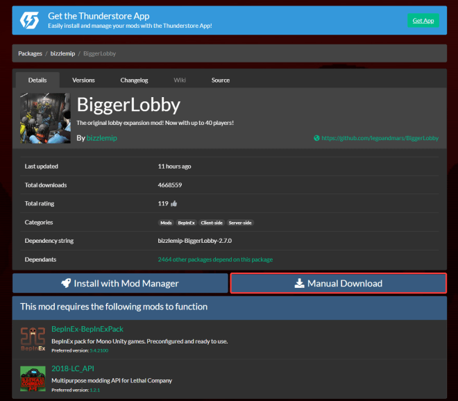Image resolution: width=458 pixels, height=401 pixels.
Task: Open author bizzlemip profile link
Action: (x=101, y=138)
